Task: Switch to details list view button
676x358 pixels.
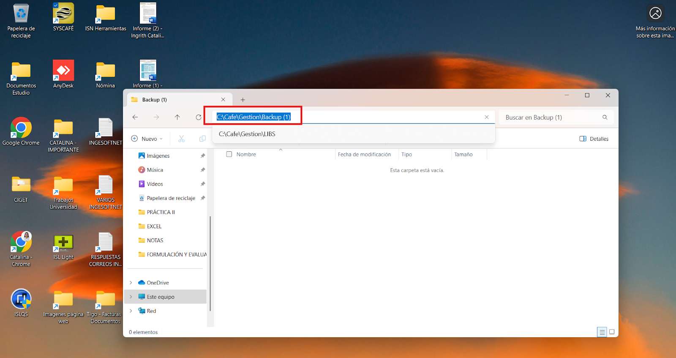Action: click(602, 332)
